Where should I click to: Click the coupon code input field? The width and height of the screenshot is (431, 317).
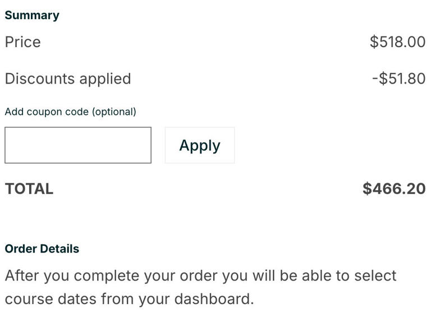click(x=78, y=145)
